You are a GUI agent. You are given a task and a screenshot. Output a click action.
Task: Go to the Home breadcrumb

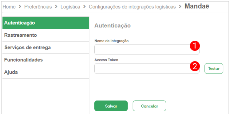tap(9, 7)
